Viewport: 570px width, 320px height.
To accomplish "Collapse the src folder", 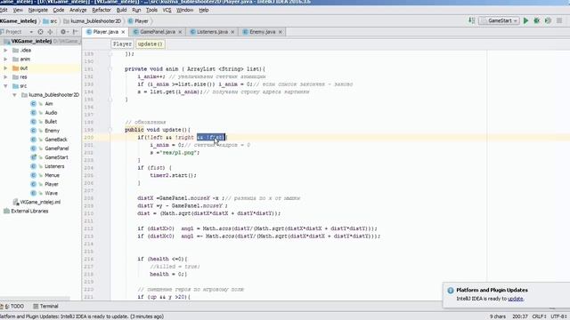I will point(5,86).
